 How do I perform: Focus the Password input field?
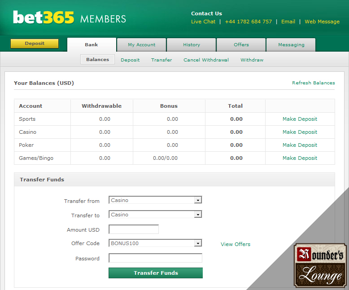coord(155,258)
